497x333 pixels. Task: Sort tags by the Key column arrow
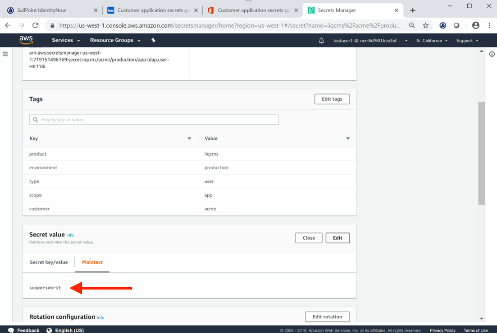click(x=189, y=138)
